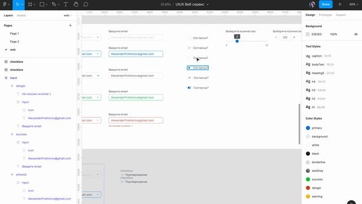
Task: Select the 'Не похоже на email' text layer
Action: 36,94
